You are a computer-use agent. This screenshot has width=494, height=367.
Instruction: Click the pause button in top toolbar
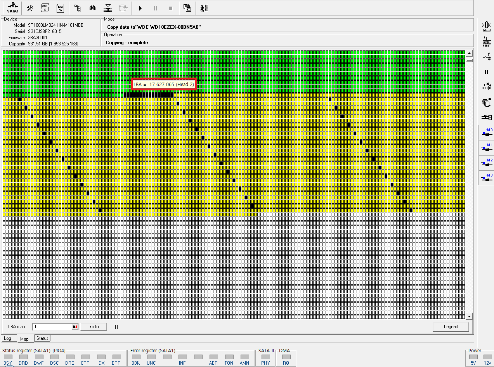coord(156,8)
